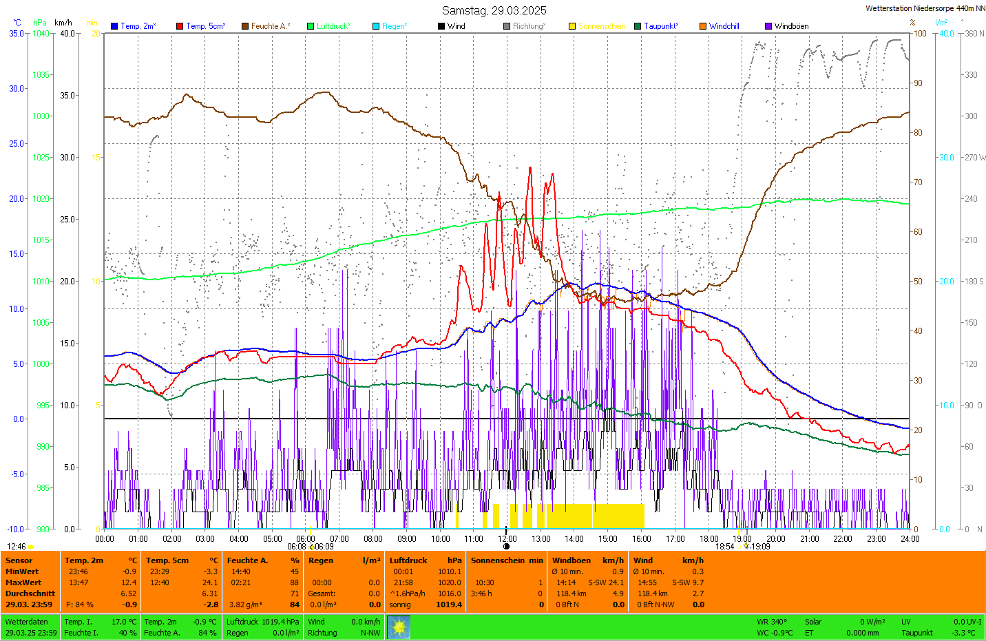Click the yellow moon dot beside 12:46
Screen dimensions: 986x641
[30, 547]
